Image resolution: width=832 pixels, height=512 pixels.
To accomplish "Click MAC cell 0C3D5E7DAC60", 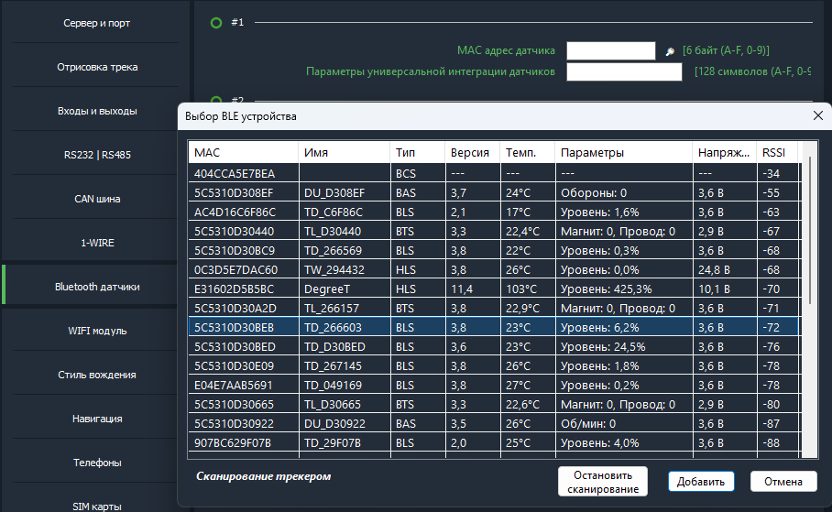I will pyautogui.click(x=244, y=269).
